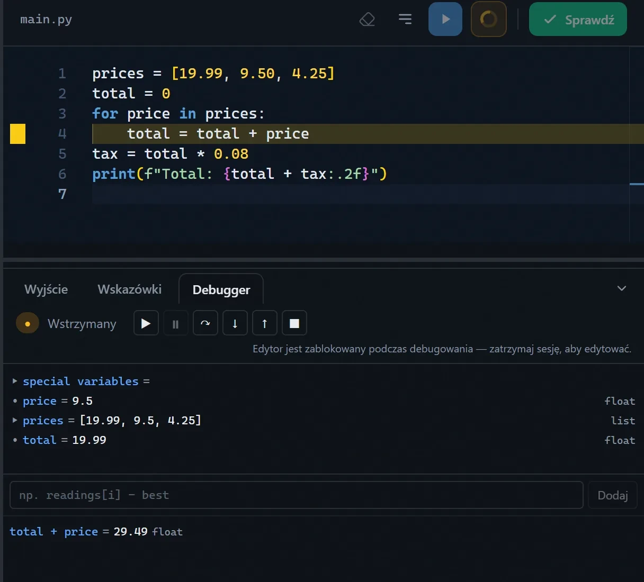The image size is (644, 582).
Task: Select the price = 9.5 variable
Action: click(324, 401)
